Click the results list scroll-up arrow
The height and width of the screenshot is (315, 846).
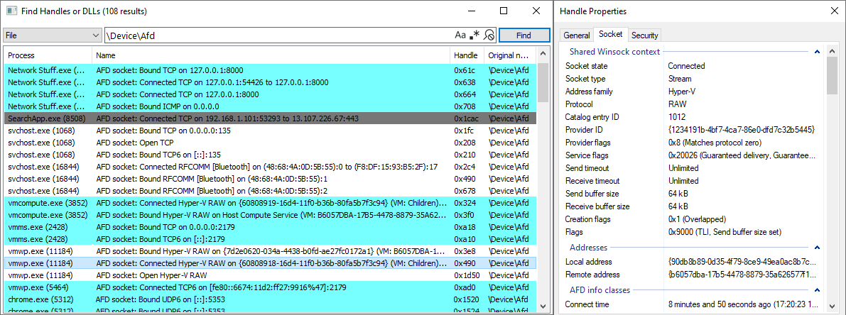543,52
